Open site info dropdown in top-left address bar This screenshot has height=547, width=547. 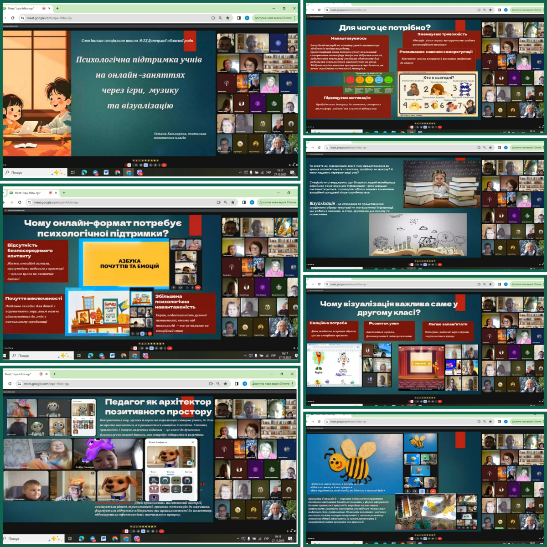[23, 18]
